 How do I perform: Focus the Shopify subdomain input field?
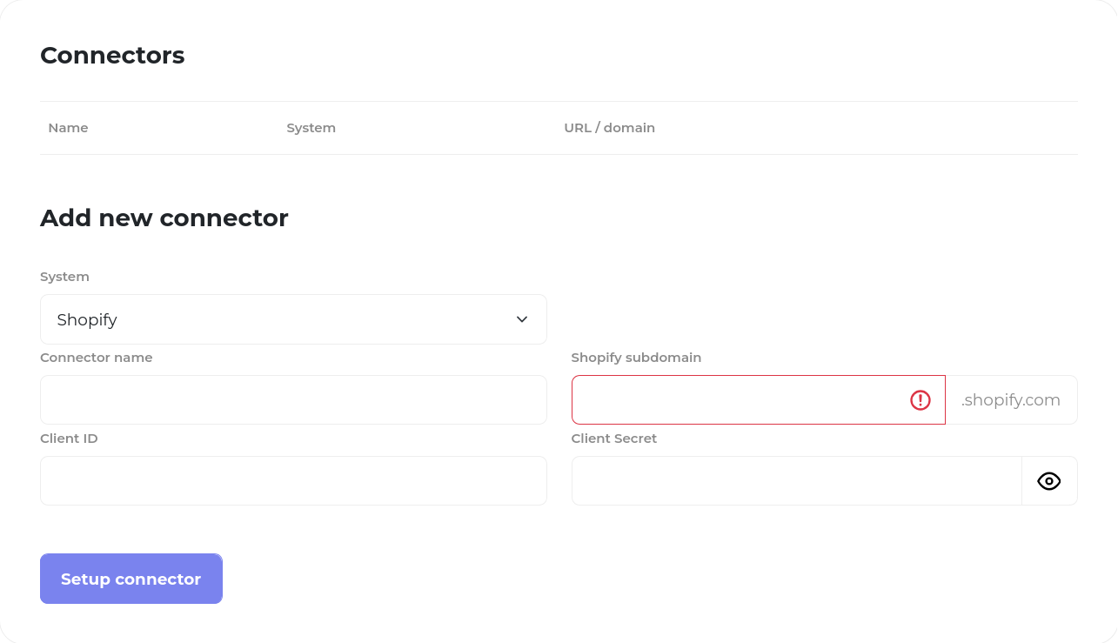[x=759, y=400]
